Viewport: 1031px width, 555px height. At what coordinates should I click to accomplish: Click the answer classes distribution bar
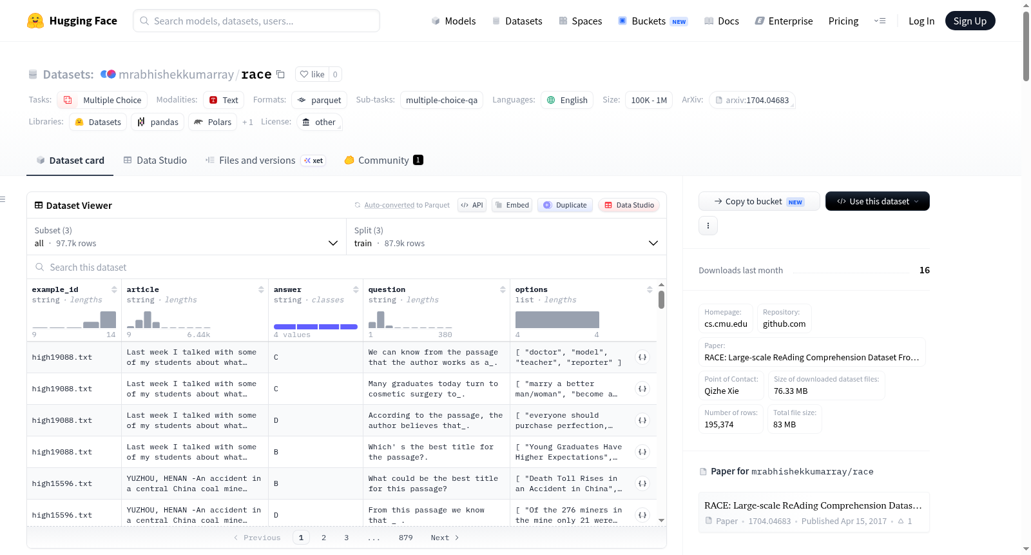(x=316, y=327)
